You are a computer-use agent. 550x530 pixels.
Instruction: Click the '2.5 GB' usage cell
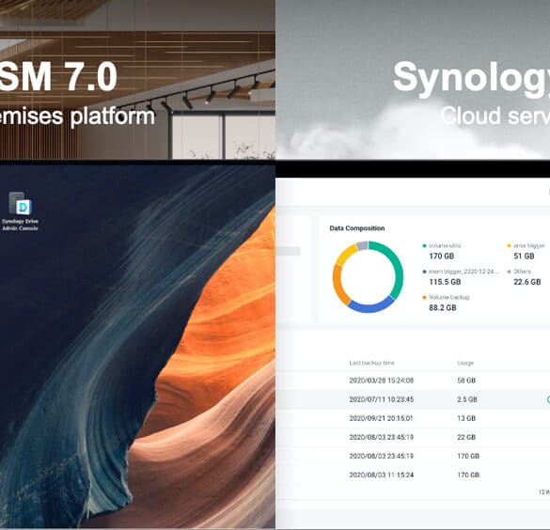[467, 399]
